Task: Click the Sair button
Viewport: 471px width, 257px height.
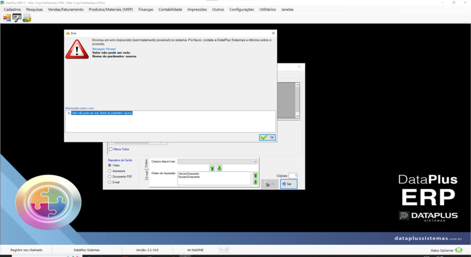Action: coord(288,184)
